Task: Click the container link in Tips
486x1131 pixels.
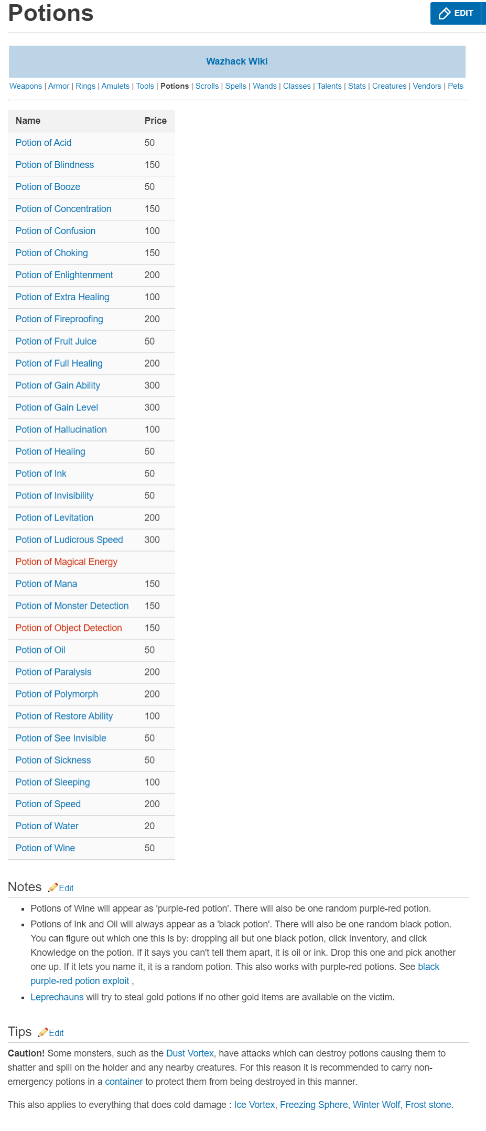Action: 124,1082
